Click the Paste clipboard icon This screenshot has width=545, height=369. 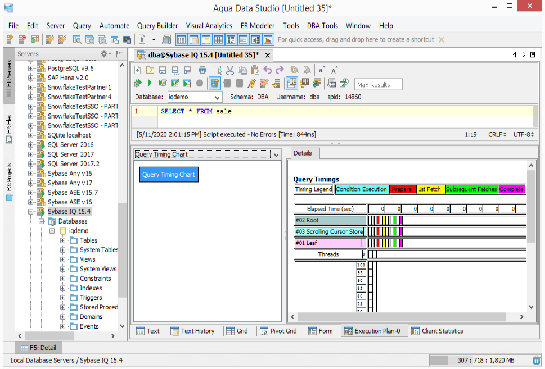point(255,70)
